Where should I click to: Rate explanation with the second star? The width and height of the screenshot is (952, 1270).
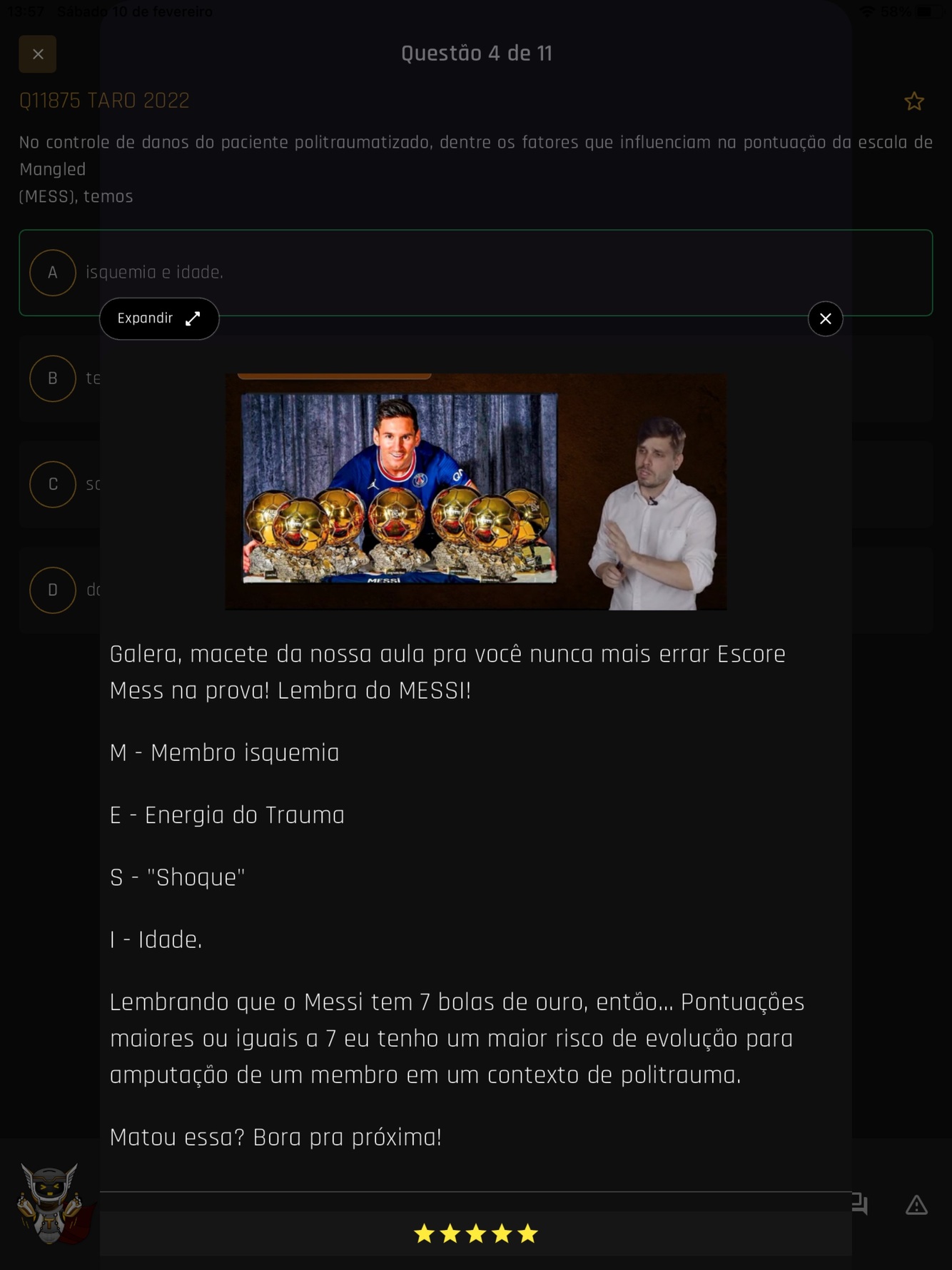(x=450, y=1233)
